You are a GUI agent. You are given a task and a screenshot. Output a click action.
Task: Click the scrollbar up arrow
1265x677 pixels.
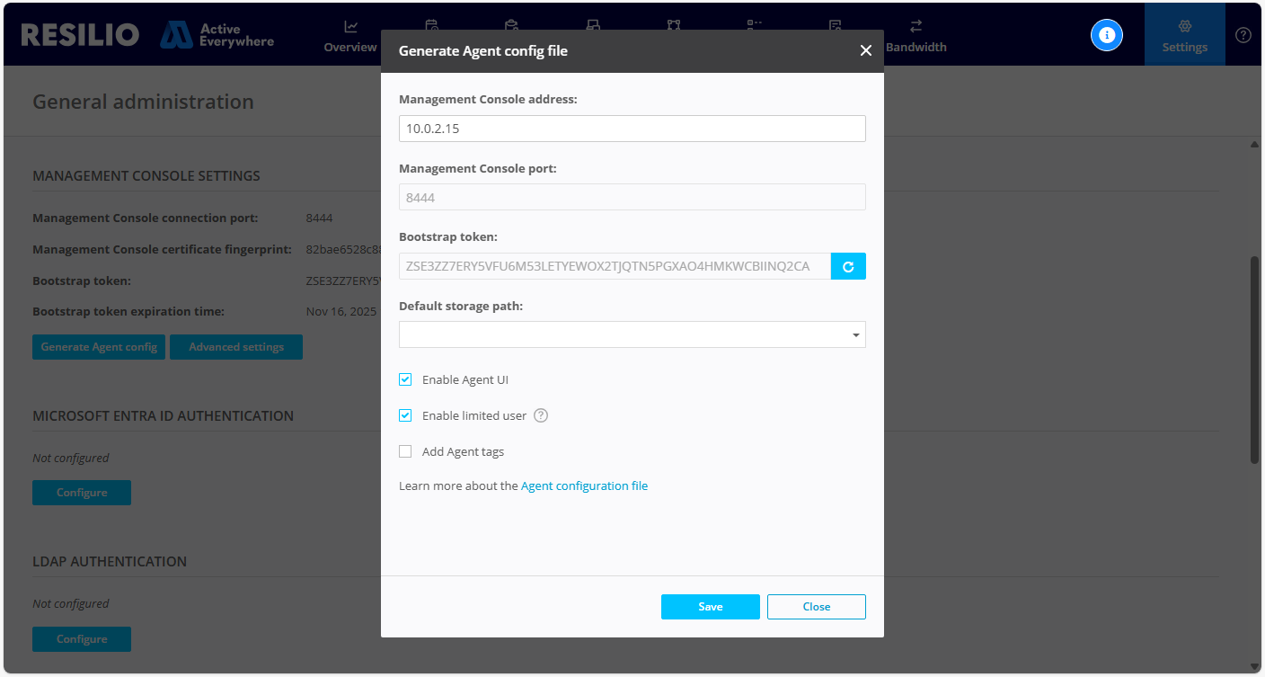coord(1254,145)
